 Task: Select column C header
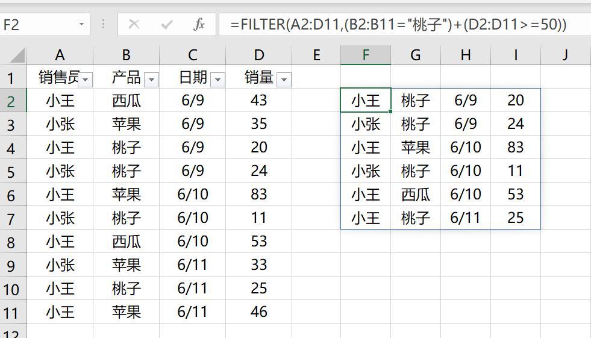point(193,55)
